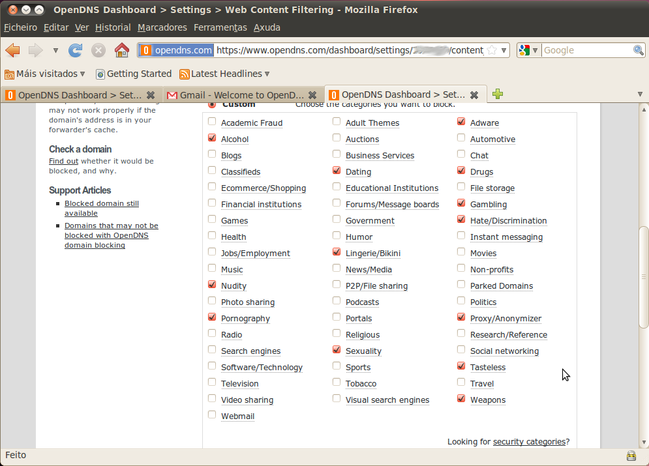
Task: Open the Ver menu
Action: [82, 27]
